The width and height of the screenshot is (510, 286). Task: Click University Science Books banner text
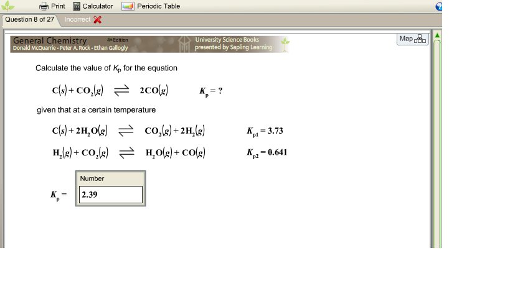[x=227, y=40]
